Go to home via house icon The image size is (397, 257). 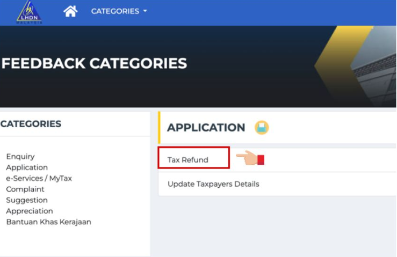tap(70, 11)
